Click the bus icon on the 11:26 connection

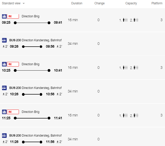4,136
